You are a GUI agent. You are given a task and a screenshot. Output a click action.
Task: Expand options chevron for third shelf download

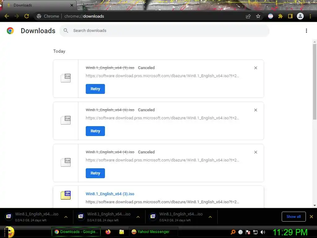click(x=210, y=217)
